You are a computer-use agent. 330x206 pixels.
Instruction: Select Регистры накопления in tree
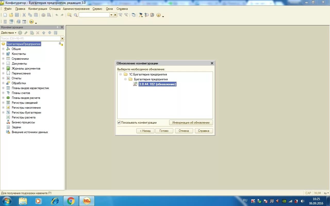(26, 108)
